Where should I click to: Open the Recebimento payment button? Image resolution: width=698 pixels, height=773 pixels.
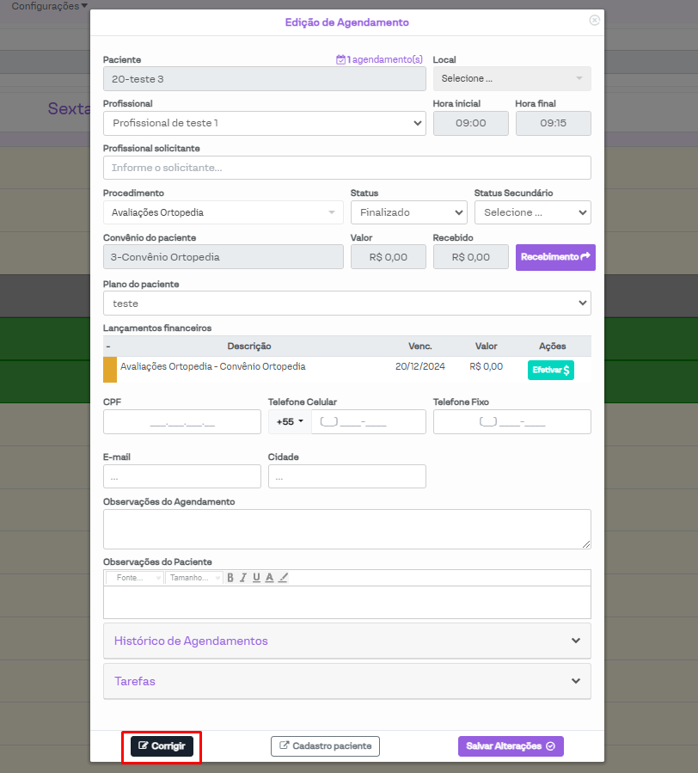[555, 257]
